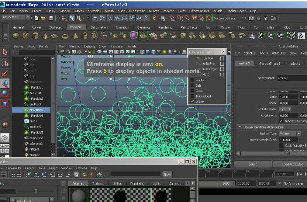Toggle Snap to Grids icon
307x202 pixels.
click(x=172, y=18)
